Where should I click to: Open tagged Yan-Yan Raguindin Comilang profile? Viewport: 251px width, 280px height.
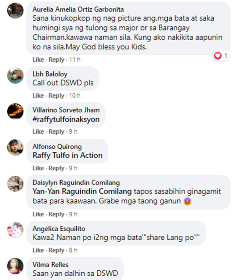[82, 192]
